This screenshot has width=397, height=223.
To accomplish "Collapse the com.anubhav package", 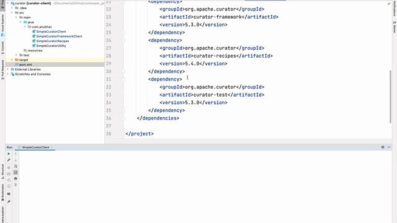I will click(x=25, y=27).
